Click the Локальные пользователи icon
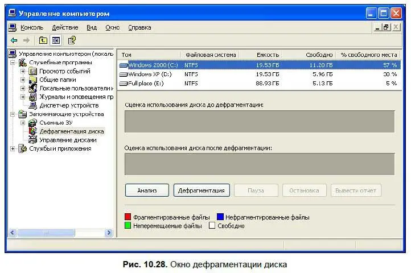 pos(32,88)
